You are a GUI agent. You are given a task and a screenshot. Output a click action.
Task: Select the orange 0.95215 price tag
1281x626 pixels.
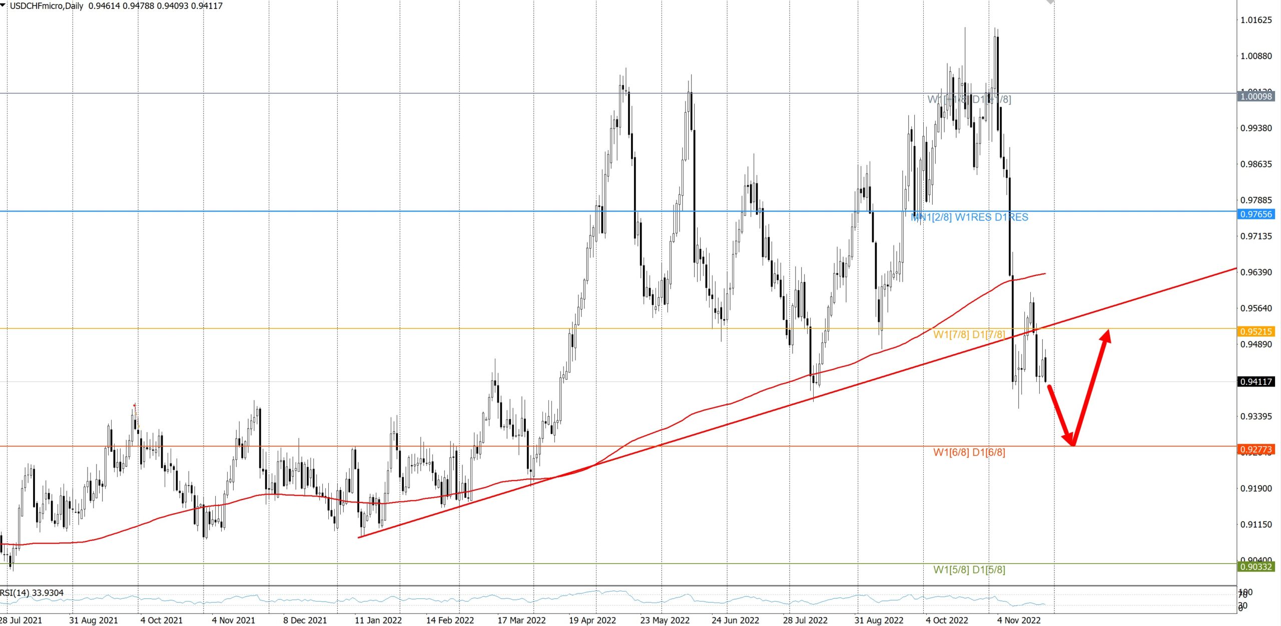point(1256,331)
